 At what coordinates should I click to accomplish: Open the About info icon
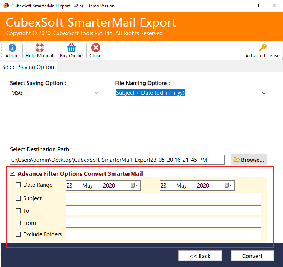click(12, 48)
